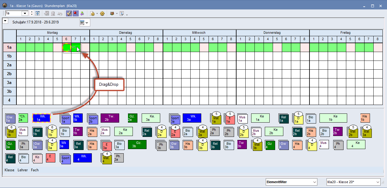
Task: Toggle the color palette toolbar button
Action: 69,13
